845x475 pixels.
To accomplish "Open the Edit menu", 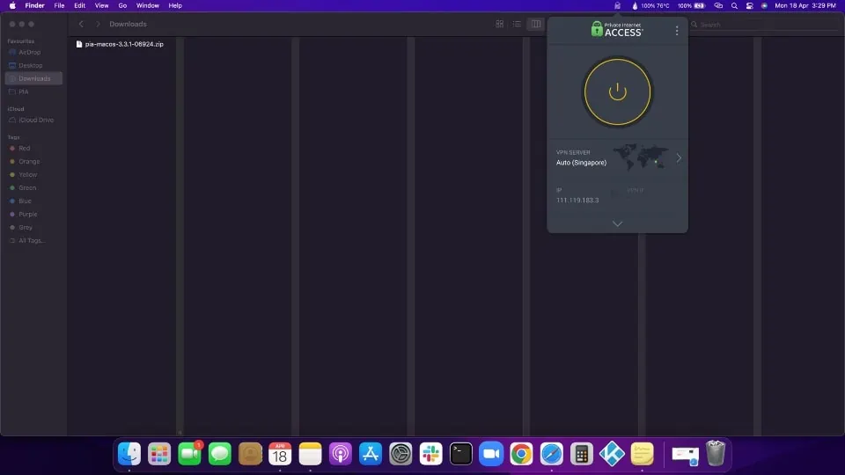I will [x=80, y=6].
